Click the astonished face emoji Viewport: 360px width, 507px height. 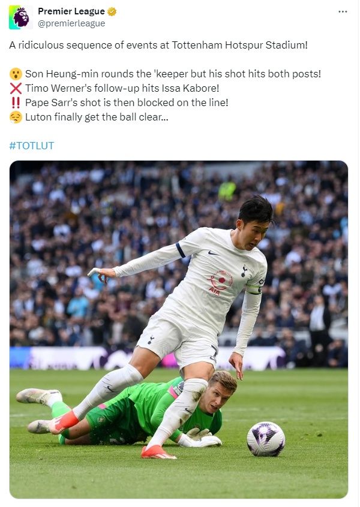coord(16,74)
